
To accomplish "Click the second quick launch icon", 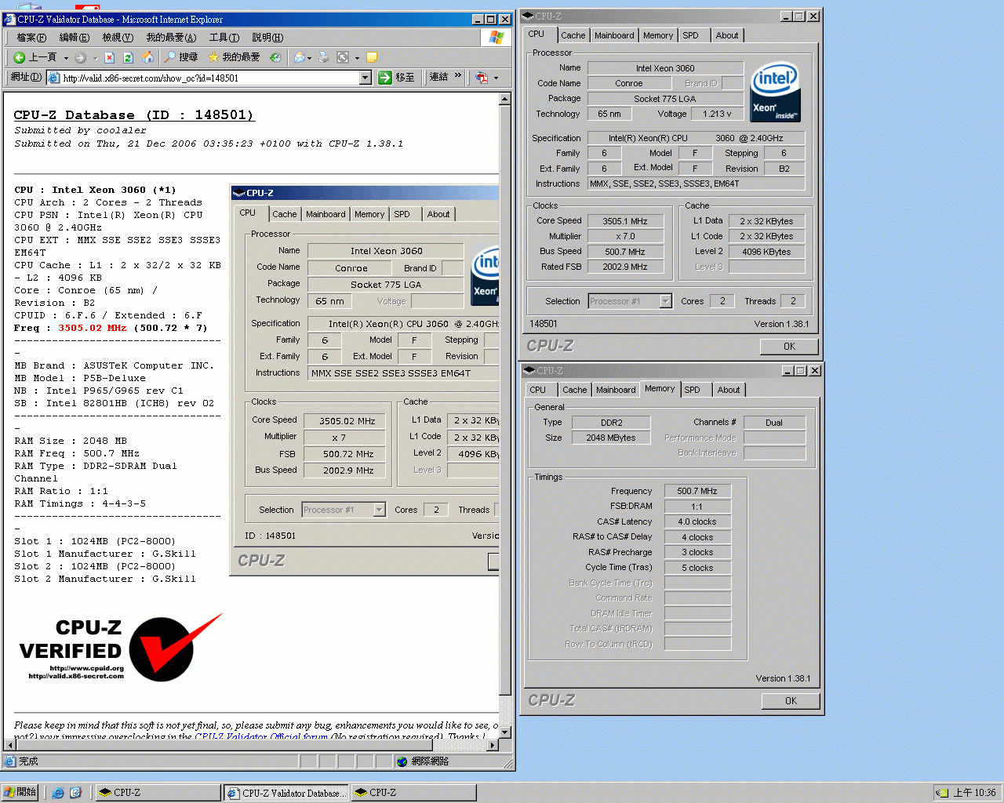I will coord(75,793).
